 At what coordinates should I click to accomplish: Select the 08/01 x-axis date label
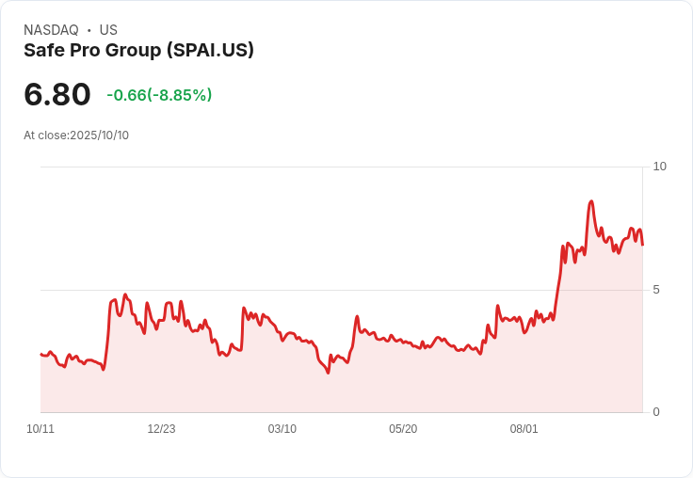[x=524, y=429]
